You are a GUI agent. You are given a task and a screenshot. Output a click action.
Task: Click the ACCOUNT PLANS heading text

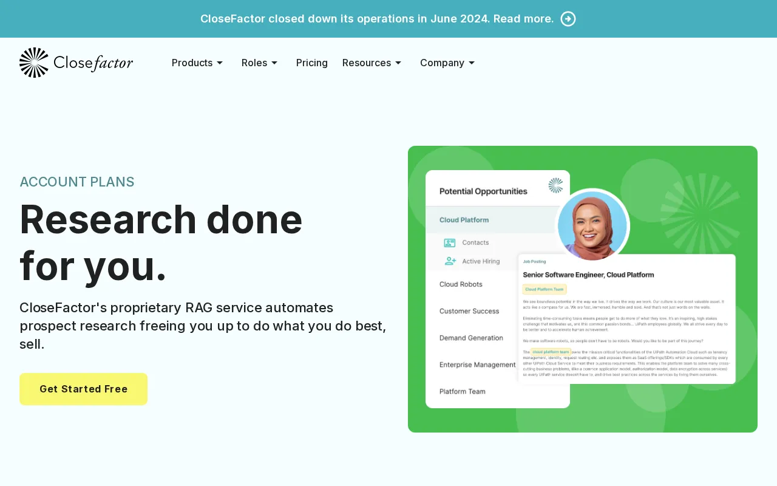[x=77, y=182]
